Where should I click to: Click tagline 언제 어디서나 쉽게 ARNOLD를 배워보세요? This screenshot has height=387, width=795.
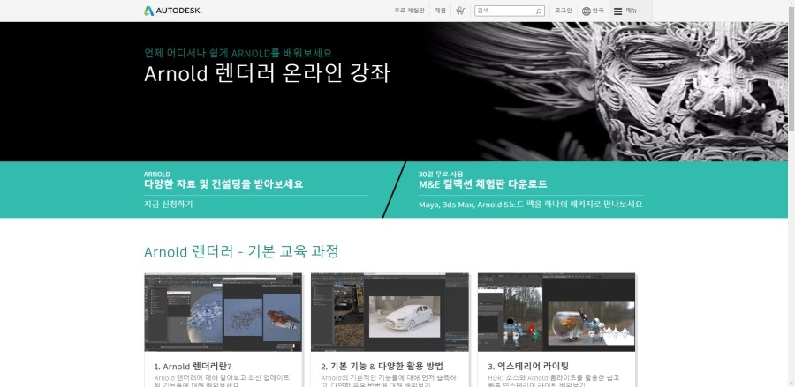click(238, 53)
